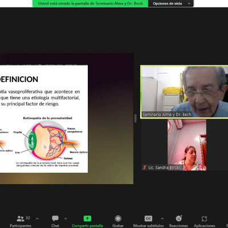
Task: Expand the arrow next to Chat
Action: tap(66, 219)
